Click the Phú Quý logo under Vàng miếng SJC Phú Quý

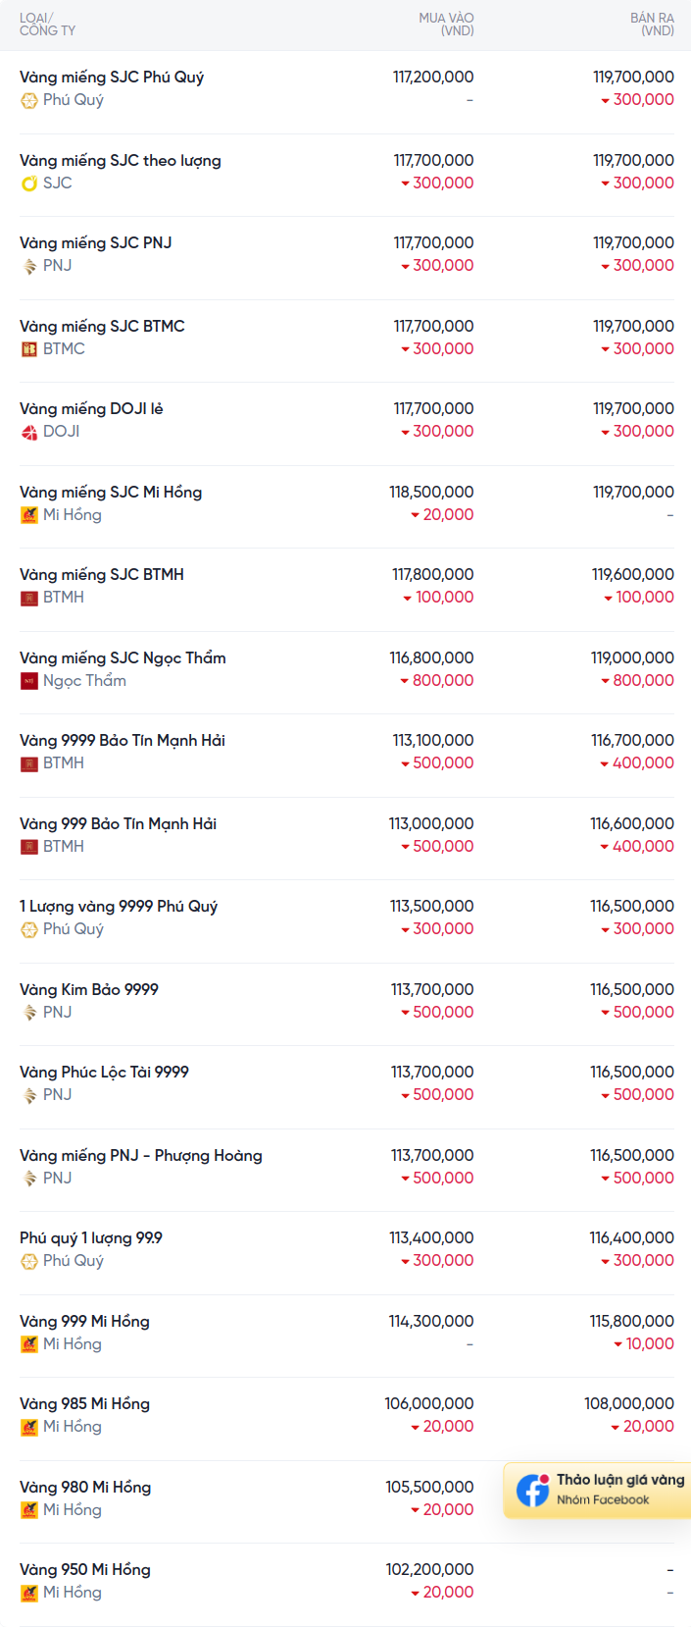tap(29, 100)
